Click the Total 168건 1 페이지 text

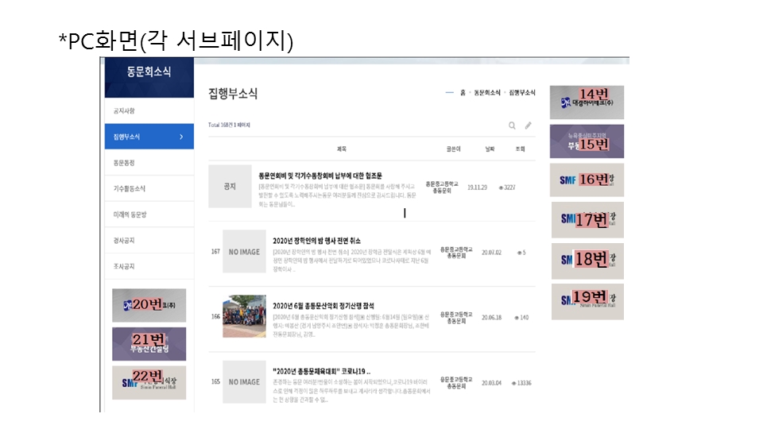[x=229, y=125]
